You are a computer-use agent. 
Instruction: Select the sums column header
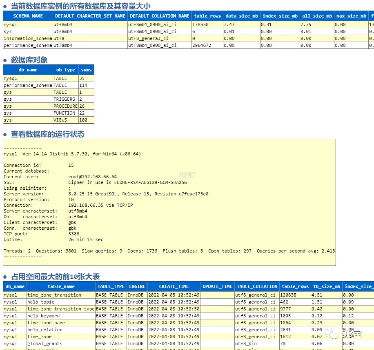[86, 70]
